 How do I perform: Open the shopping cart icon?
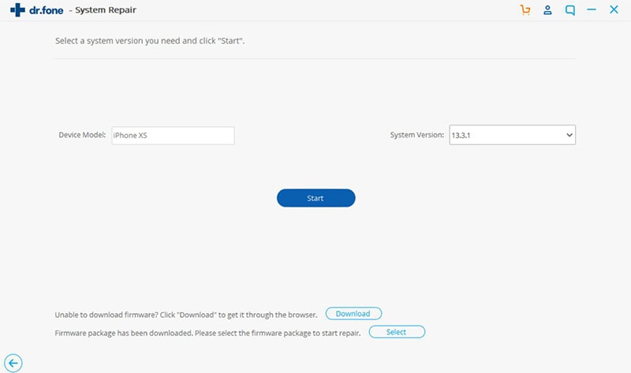pyautogui.click(x=525, y=9)
